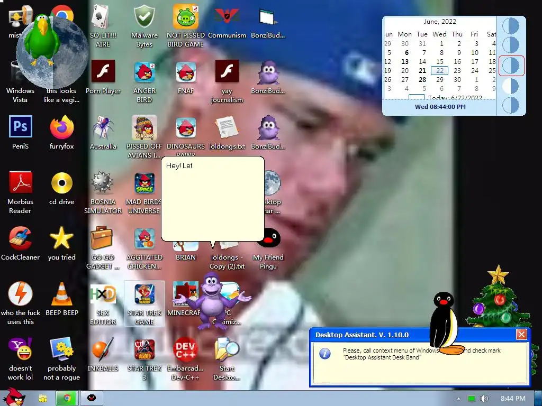This screenshot has width=542, height=406.
Task: Pick date 15 in the calendar
Action: (x=440, y=62)
